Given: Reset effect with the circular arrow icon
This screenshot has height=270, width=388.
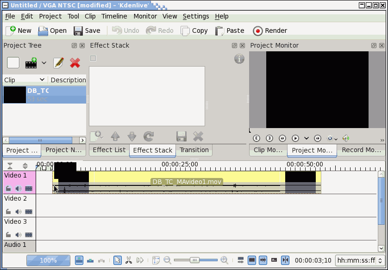Looking at the screenshot, I should 149,136.
